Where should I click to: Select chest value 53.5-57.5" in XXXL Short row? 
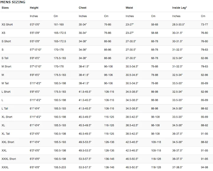tap(85, 159)
